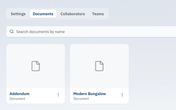Focus the Search documents by name field

pyautogui.click(x=91, y=32)
